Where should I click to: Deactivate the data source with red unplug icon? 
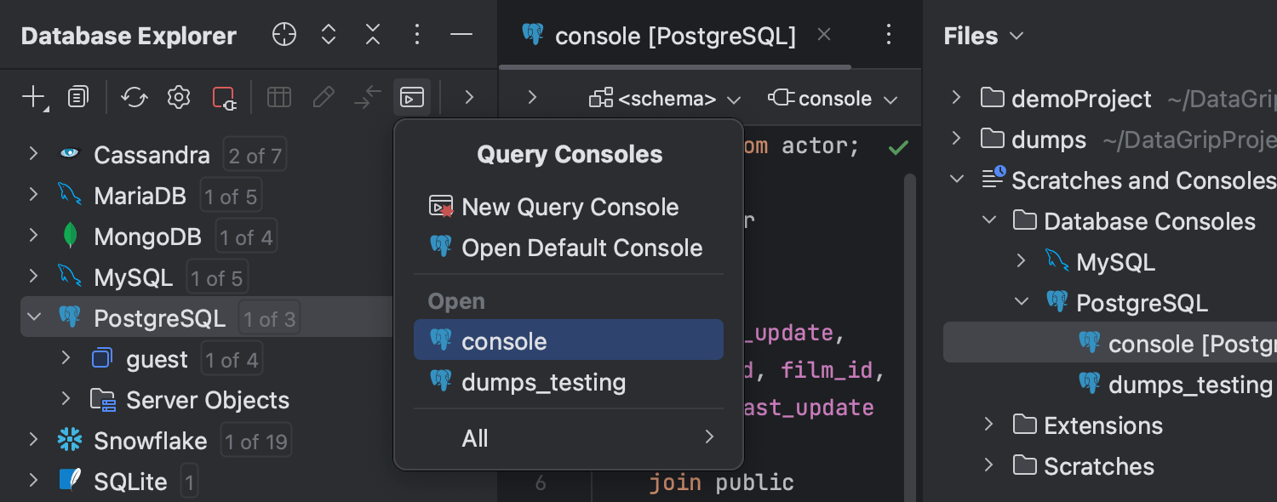coord(224,96)
